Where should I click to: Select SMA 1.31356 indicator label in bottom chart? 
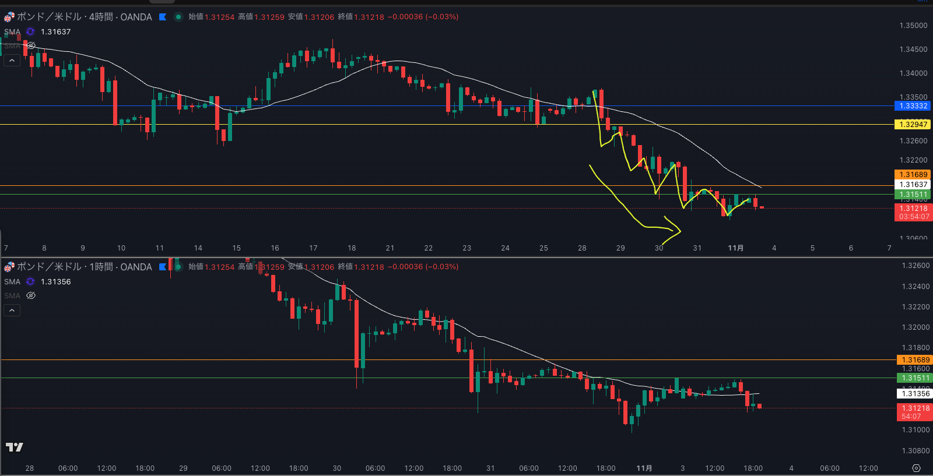pyautogui.click(x=12, y=282)
